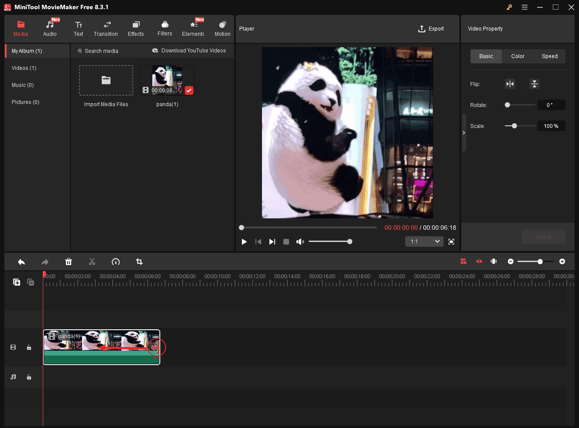Open the speed control tool
579x428 pixels.
[116, 262]
